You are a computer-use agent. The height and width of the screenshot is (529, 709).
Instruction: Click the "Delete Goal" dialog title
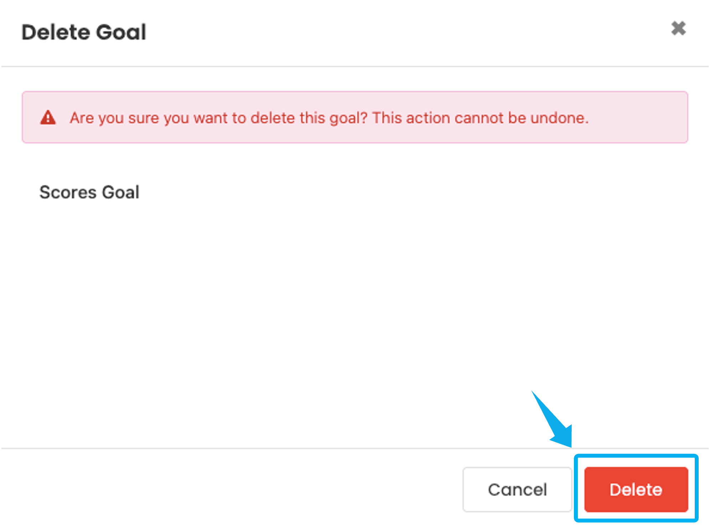click(84, 32)
